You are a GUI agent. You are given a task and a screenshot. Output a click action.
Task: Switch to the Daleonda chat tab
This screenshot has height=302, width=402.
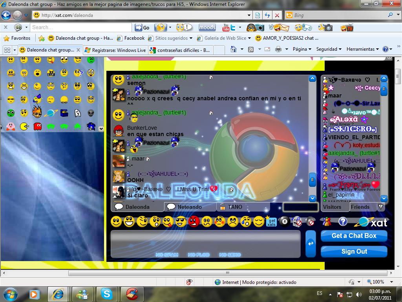tap(137, 207)
